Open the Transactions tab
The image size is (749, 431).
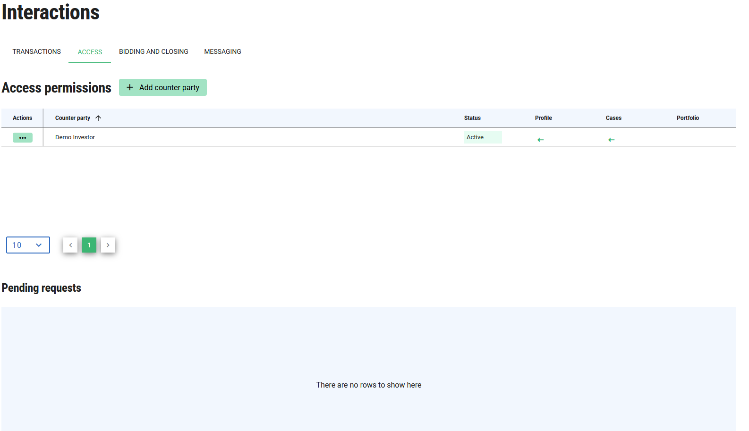[x=36, y=51]
